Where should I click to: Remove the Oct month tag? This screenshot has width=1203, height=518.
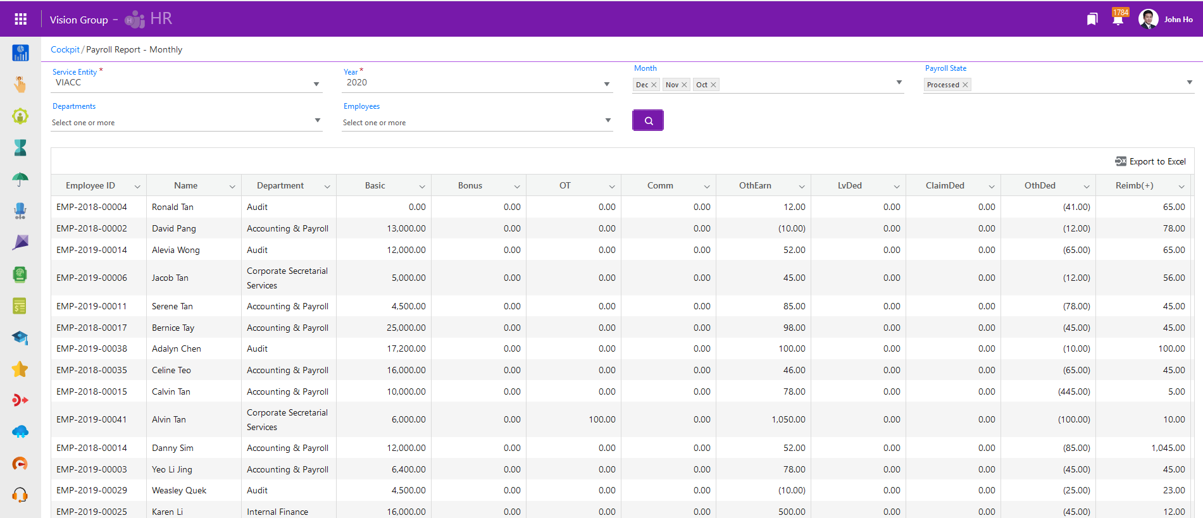click(x=713, y=85)
